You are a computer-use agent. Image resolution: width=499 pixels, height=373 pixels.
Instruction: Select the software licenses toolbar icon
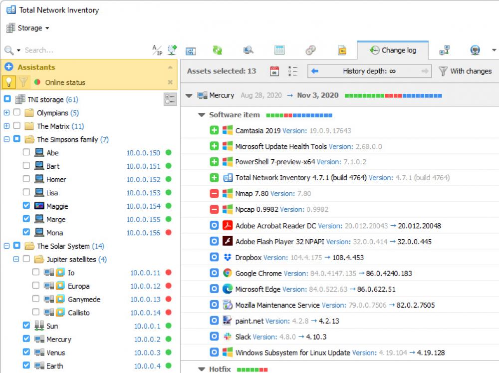(x=308, y=50)
